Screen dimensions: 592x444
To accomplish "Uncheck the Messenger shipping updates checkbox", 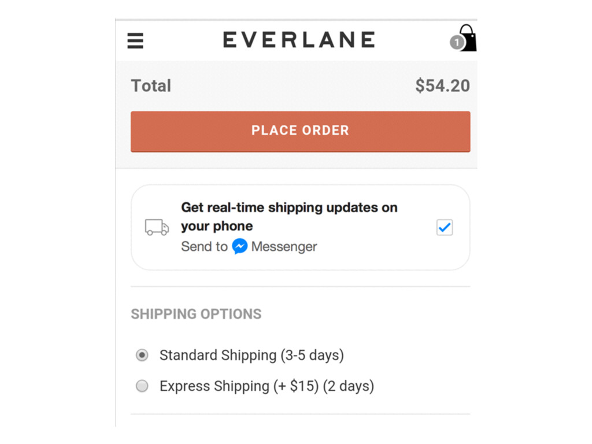I will click(445, 227).
